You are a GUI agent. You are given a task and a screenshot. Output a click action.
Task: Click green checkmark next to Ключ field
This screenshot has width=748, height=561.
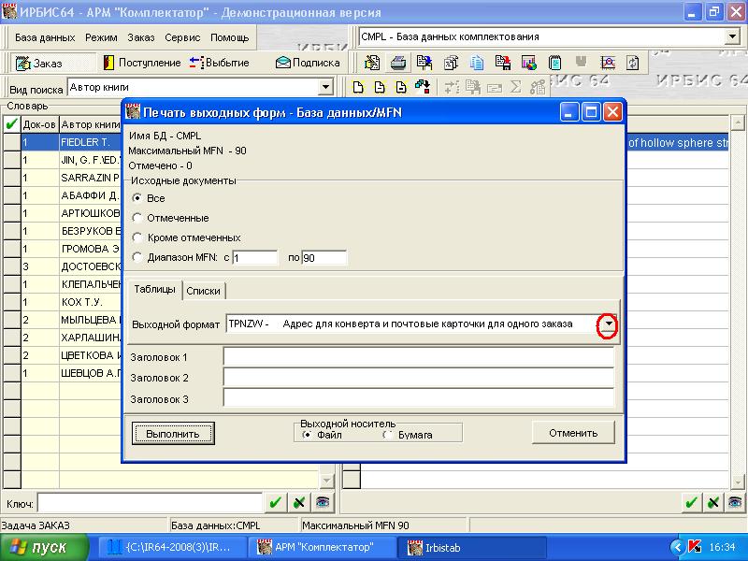pos(275,503)
